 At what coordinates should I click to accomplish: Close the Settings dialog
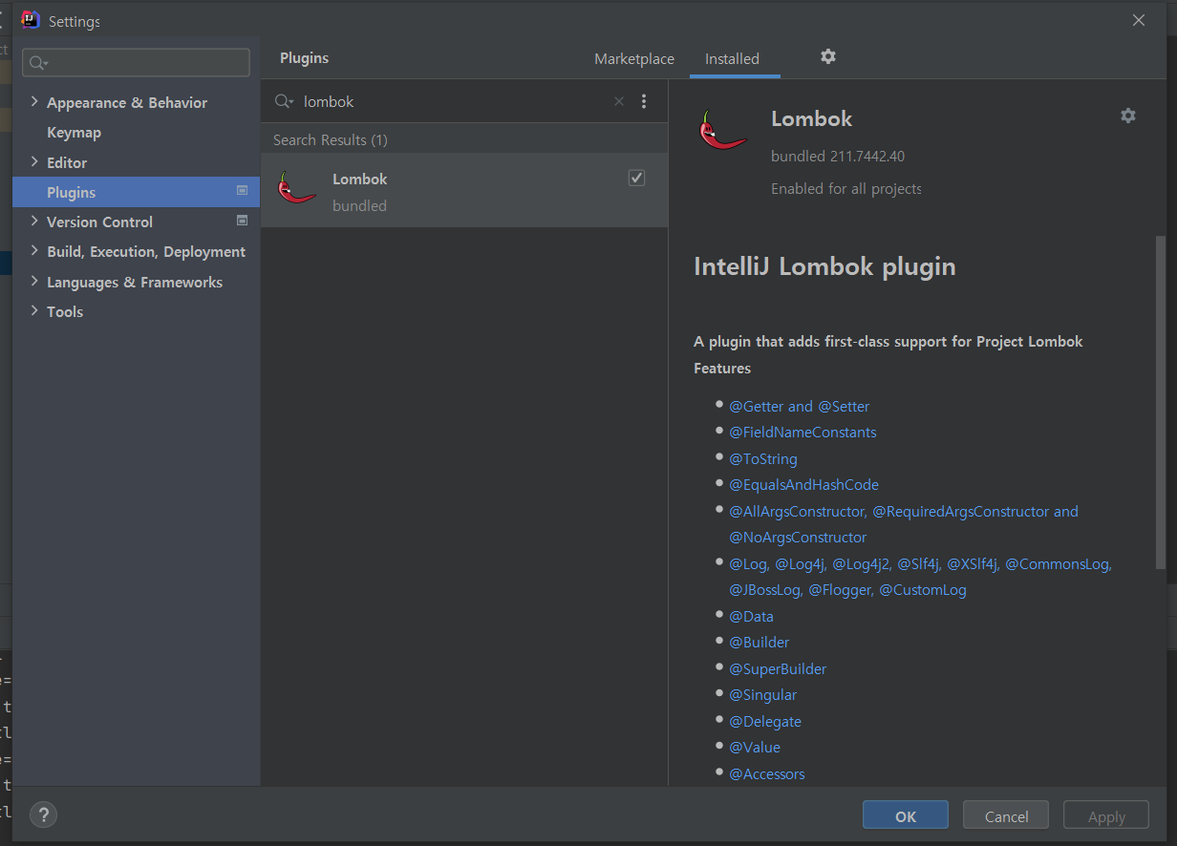[1139, 20]
